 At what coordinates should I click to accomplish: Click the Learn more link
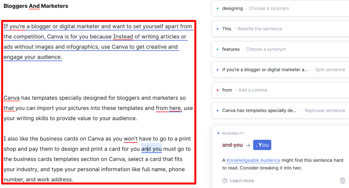[x=242, y=181]
